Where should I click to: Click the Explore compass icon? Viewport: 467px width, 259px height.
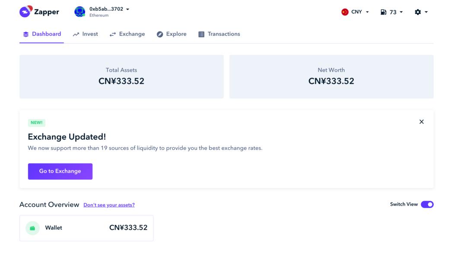click(x=160, y=34)
